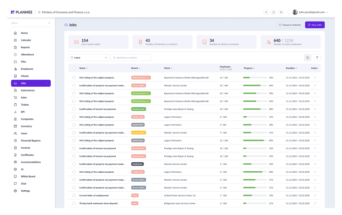Click the Search for a contract field
The image size is (342, 215).
pos(131,57)
